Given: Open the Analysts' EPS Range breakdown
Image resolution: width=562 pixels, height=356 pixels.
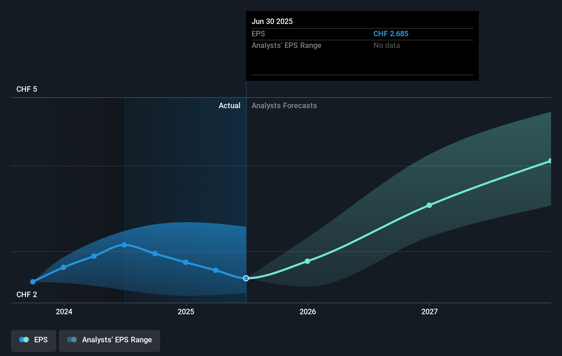Looking at the screenshot, I should [286, 45].
